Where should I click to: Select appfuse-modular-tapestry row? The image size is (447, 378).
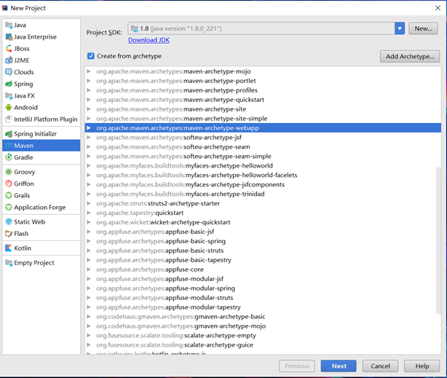[263, 307]
